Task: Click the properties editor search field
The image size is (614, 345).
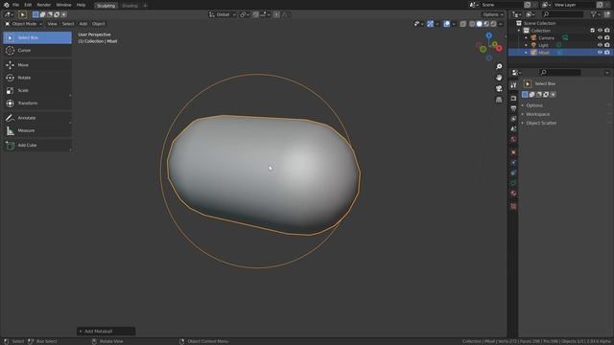Action: (x=559, y=73)
